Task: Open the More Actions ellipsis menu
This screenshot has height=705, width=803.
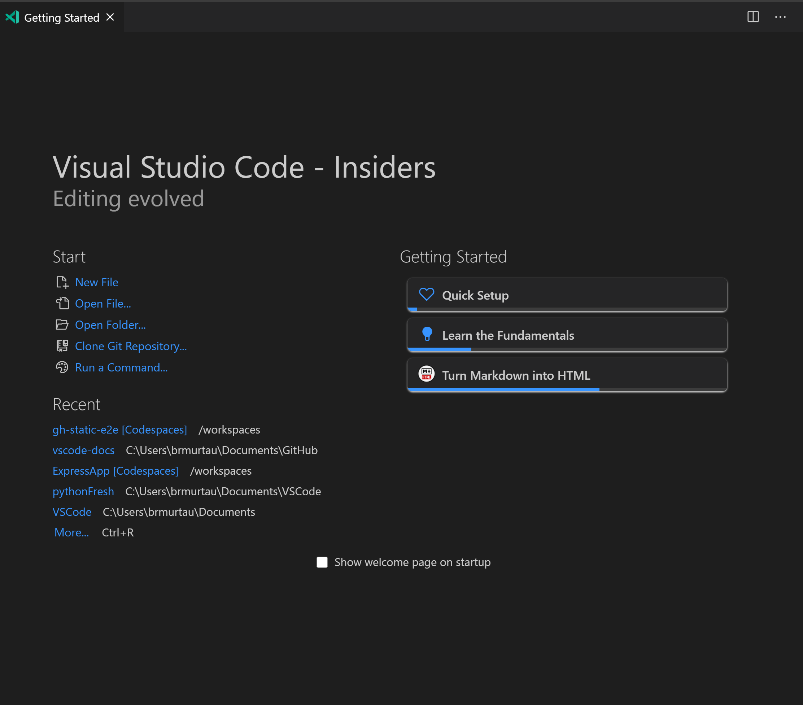Action: coord(780,17)
